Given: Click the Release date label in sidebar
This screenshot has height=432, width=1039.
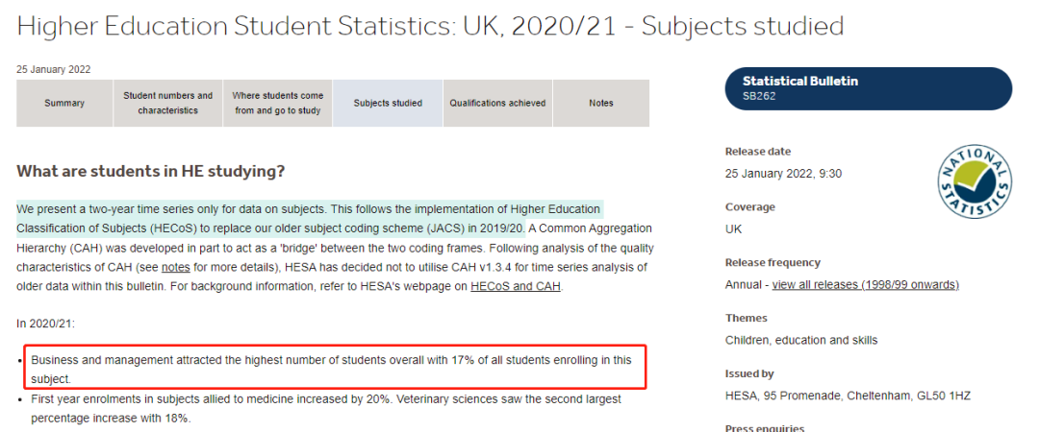Looking at the screenshot, I should pos(758,152).
